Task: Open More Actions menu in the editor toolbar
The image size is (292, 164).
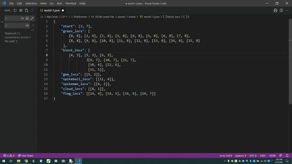Action: click(x=287, y=10)
